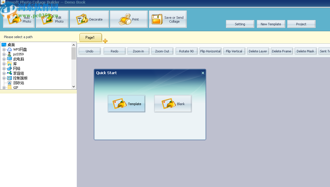Click New Template
The width and height of the screenshot is (330, 187).
(x=271, y=24)
